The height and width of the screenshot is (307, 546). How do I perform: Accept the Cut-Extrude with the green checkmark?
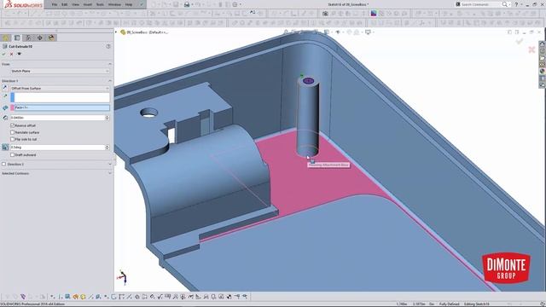[x=3, y=54]
